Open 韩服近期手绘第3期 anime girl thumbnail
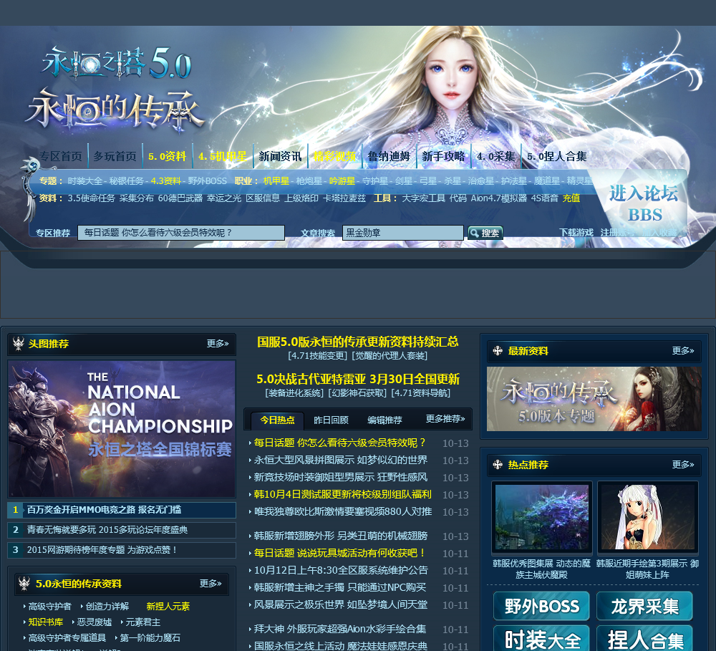The width and height of the screenshot is (716, 651). 647,517
